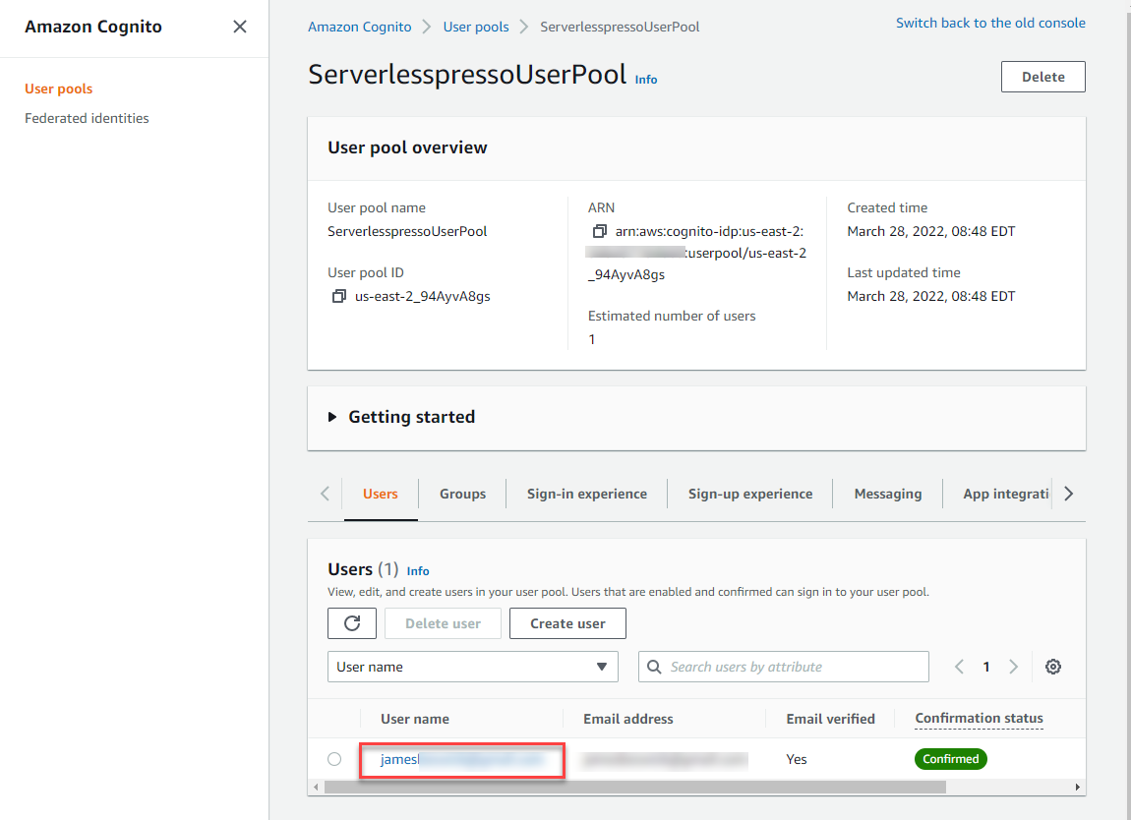This screenshot has height=820, width=1131.
Task: Open the Sign-up experience tab
Action: [x=750, y=494]
